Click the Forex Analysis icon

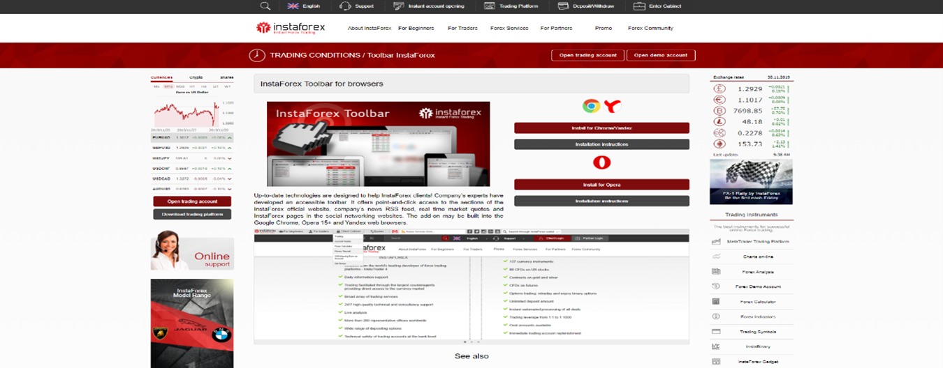coord(716,272)
